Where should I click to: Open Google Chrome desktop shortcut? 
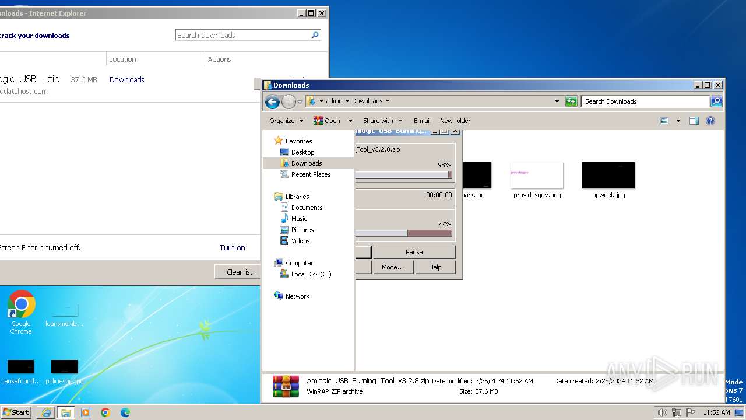click(21, 313)
